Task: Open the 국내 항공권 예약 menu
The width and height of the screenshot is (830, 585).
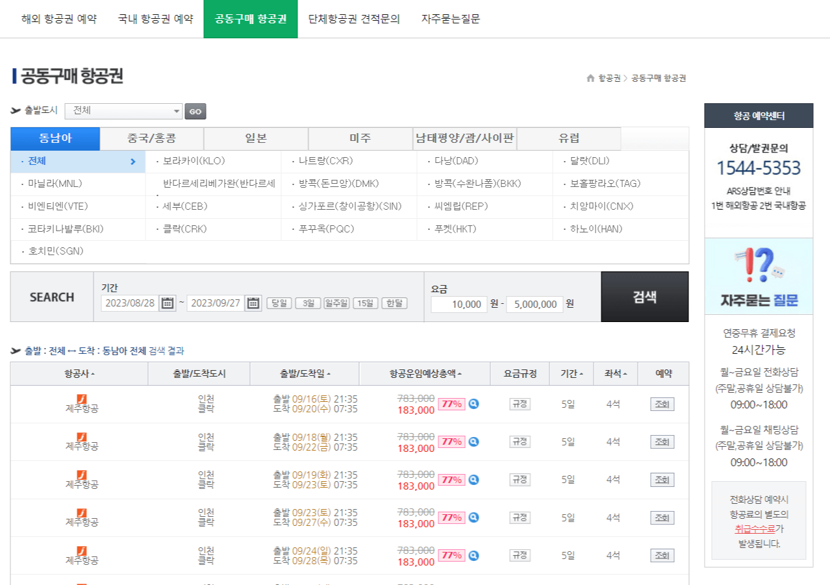Action: 155,19
